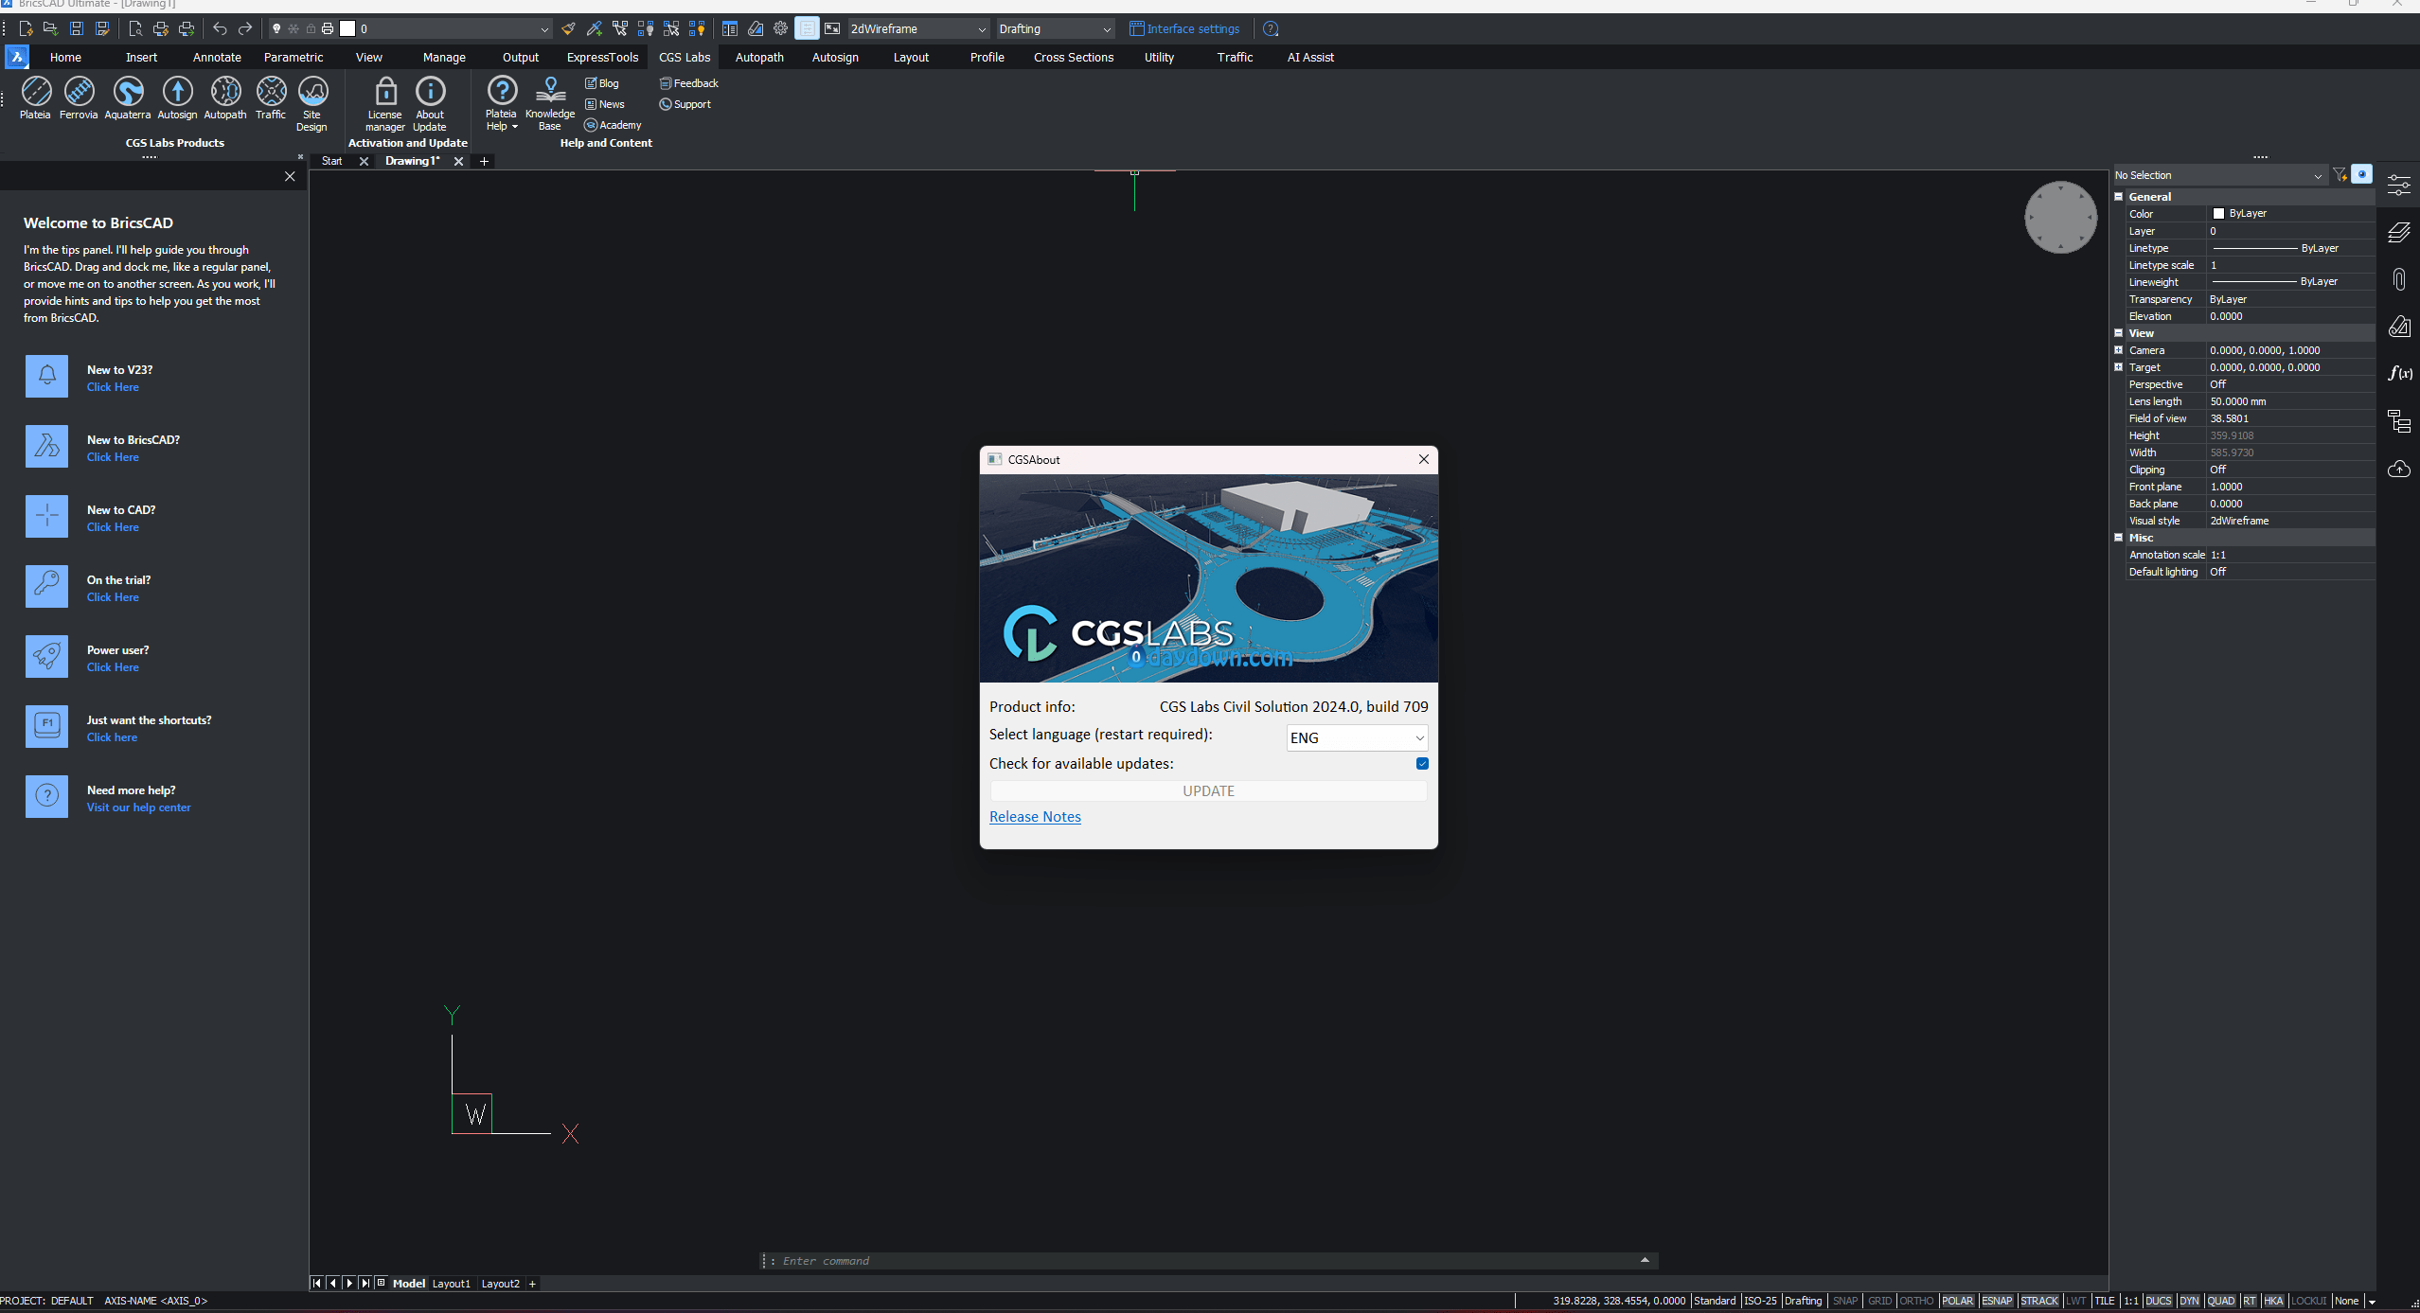This screenshot has height=1313, width=2420.
Task: Click the Help question mark in top toolbar
Action: (1271, 28)
